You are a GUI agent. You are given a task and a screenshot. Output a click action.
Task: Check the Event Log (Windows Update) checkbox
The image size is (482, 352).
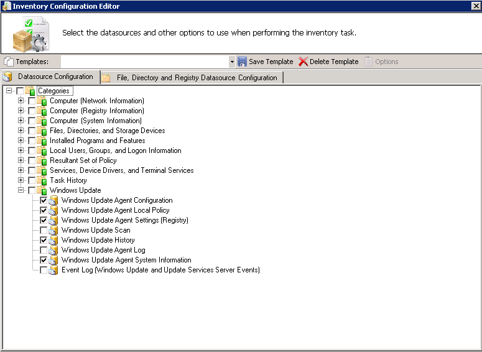pos(44,270)
